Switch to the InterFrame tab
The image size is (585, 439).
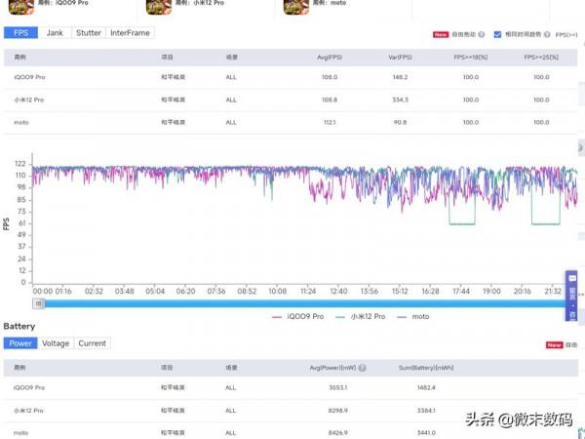130,33
